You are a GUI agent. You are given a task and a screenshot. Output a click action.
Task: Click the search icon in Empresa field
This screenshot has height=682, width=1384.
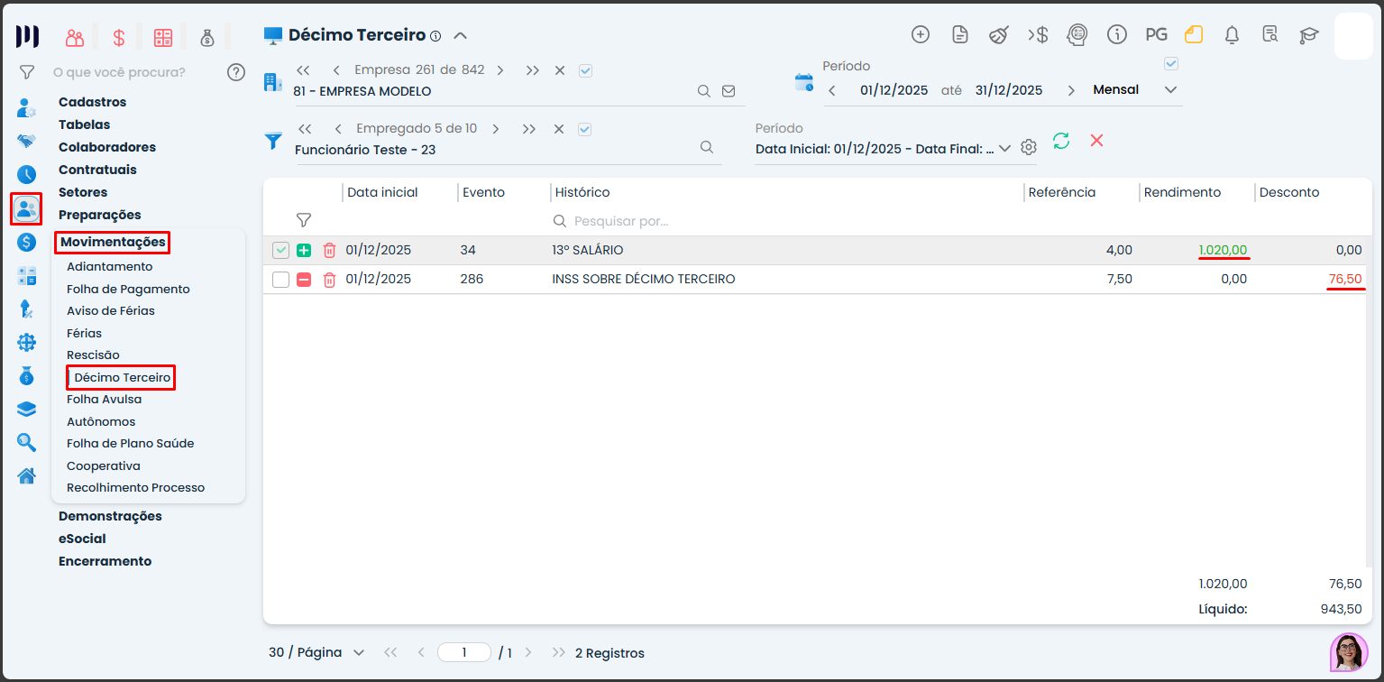click(x=704, y=91)
